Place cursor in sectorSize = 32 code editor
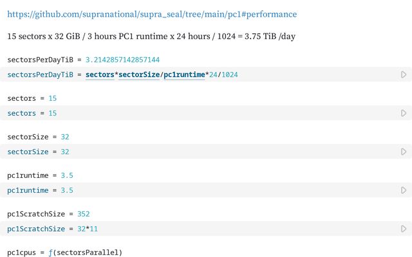412x257 pixels. click(193, 152)
